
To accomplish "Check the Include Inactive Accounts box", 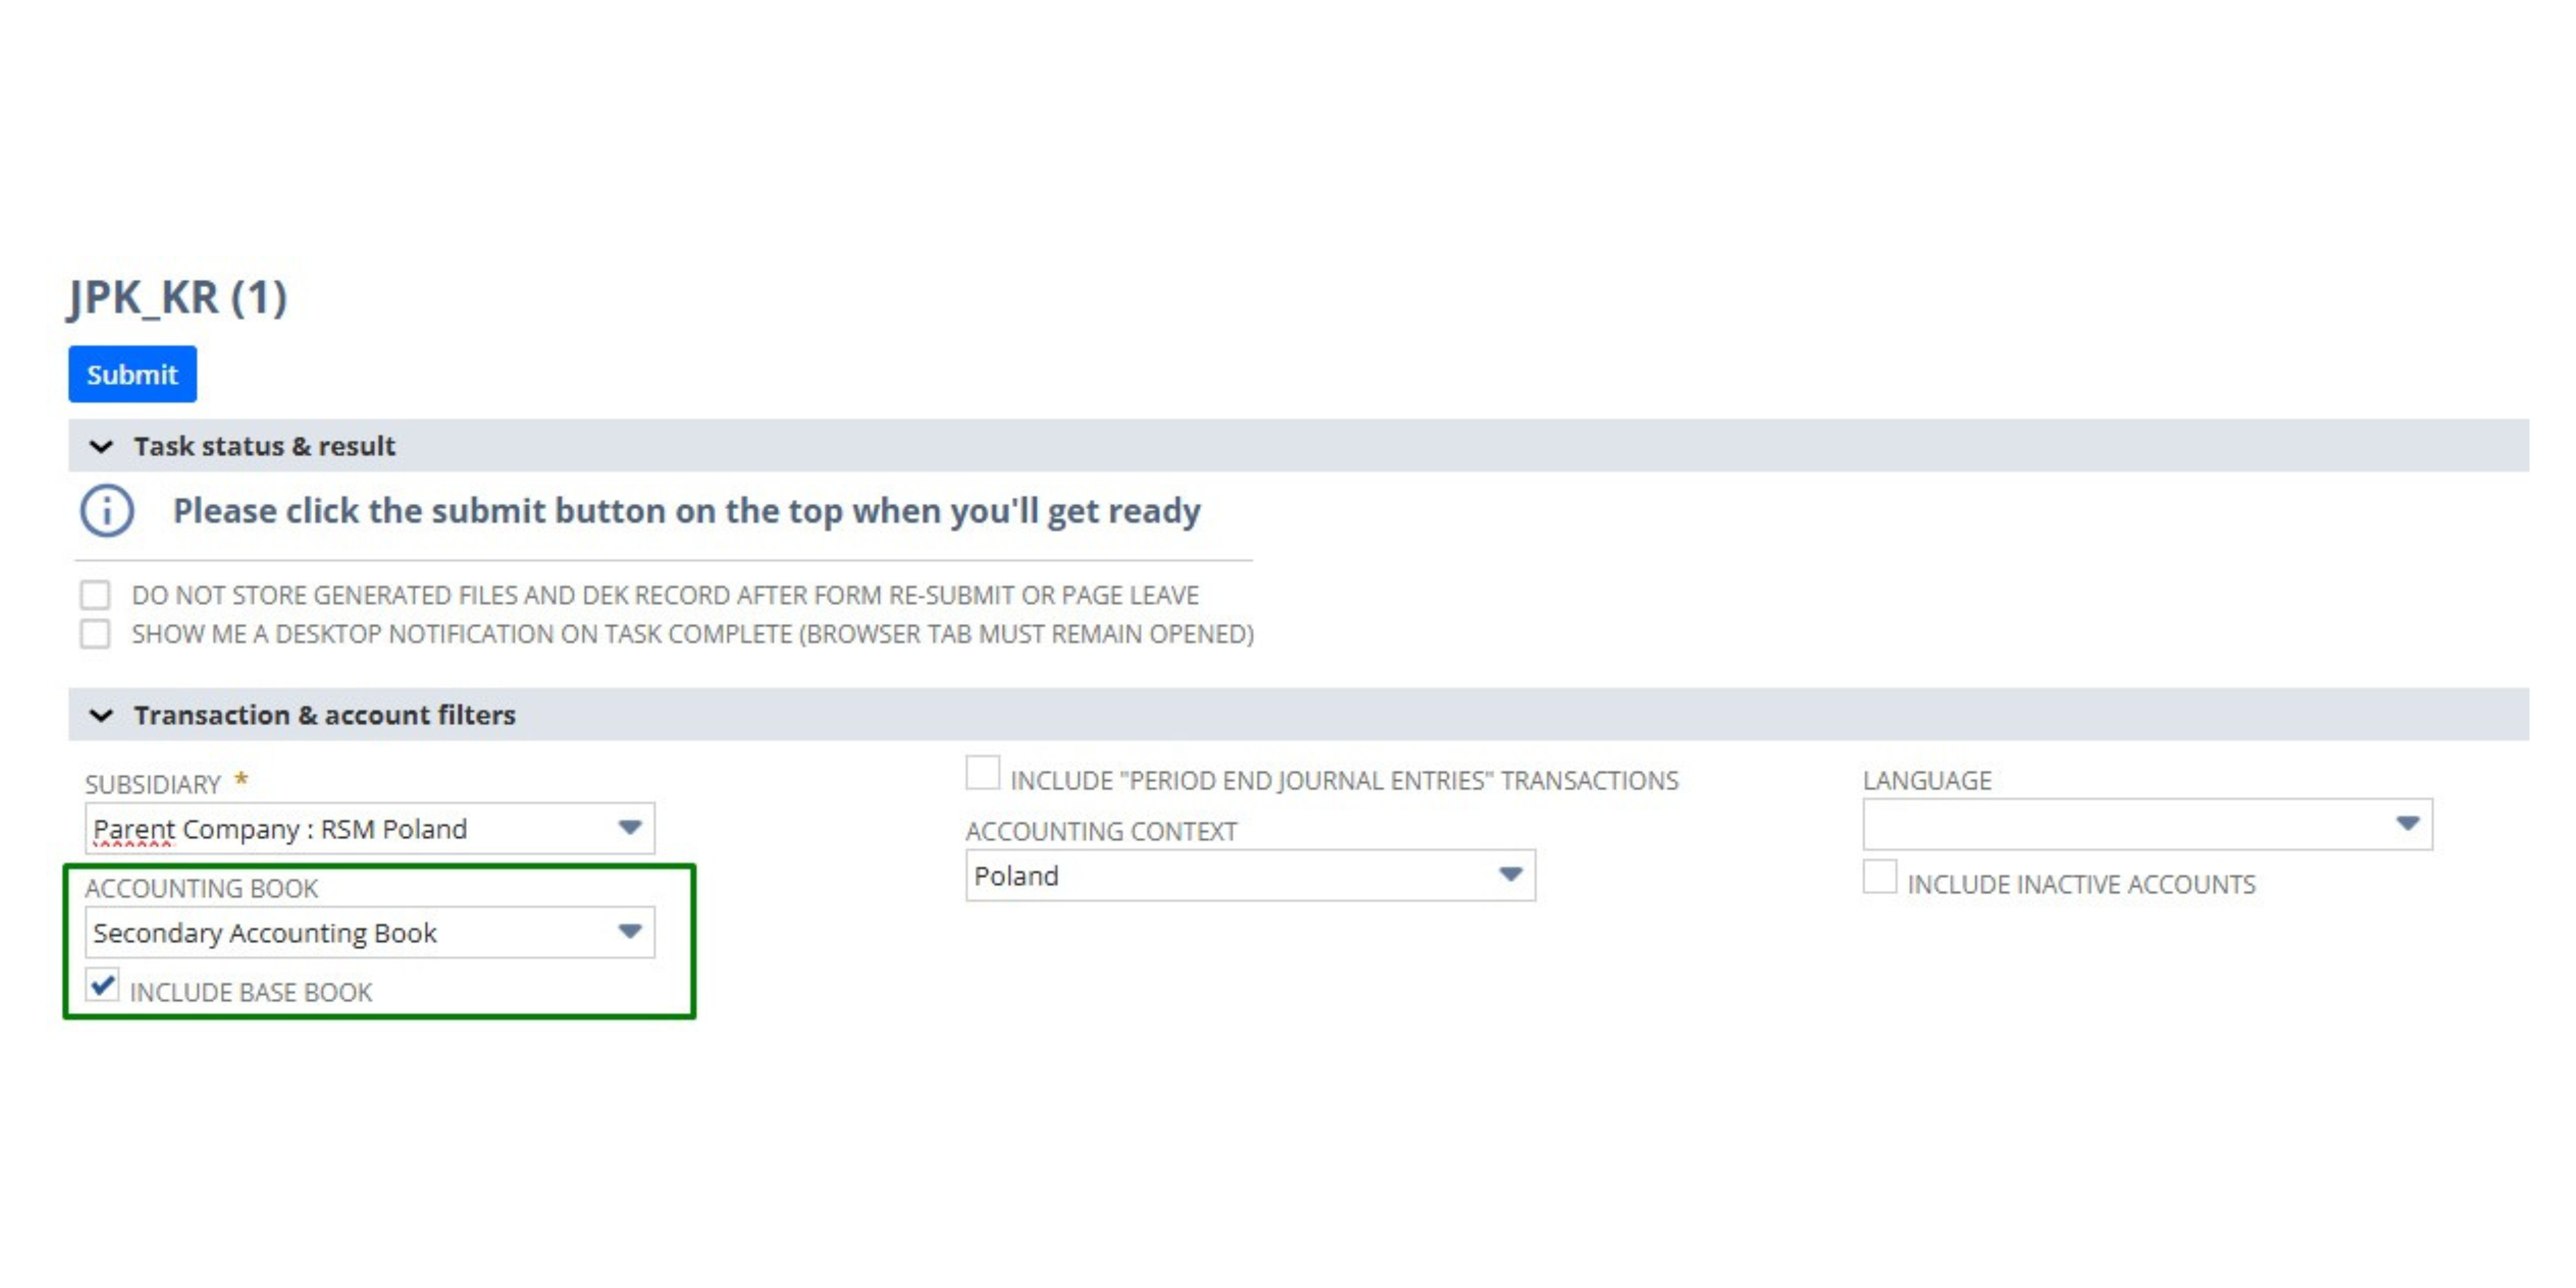I will pyautogui.click(x=1879, y=878).
